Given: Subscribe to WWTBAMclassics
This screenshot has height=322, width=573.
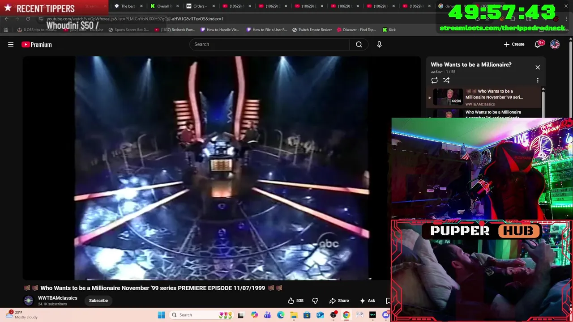Looking at the screenshot, I should point(98,301).
